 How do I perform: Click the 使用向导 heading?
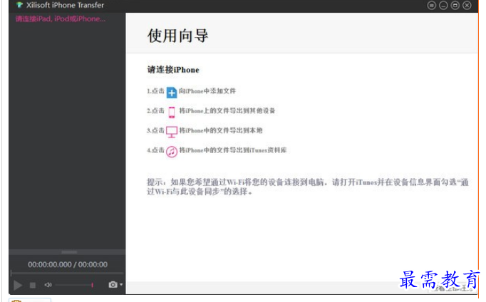[177, 36]
